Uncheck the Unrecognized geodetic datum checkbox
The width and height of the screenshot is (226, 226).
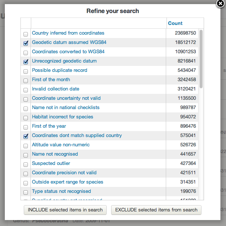[x=26, y=62]
